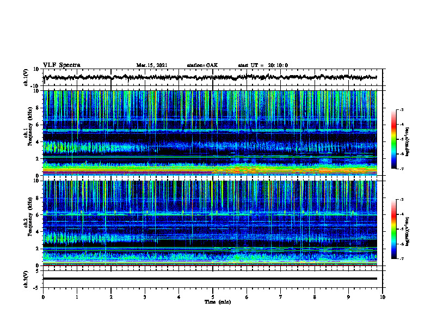
Task: Click the ch.1 spectrogram panel
Action: pos(210,133)
